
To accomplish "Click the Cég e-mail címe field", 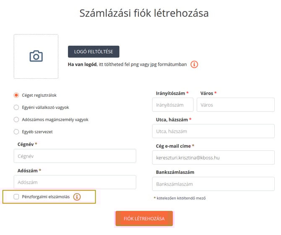I will point(213,157).
